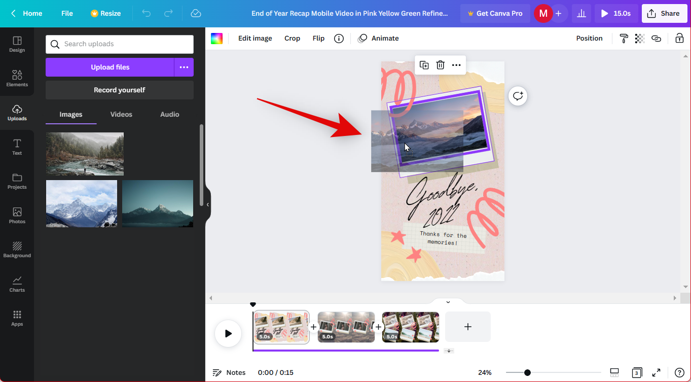Open the analytics bar chart icon
This screenshot has width=691, height=382.
(581, 14)
